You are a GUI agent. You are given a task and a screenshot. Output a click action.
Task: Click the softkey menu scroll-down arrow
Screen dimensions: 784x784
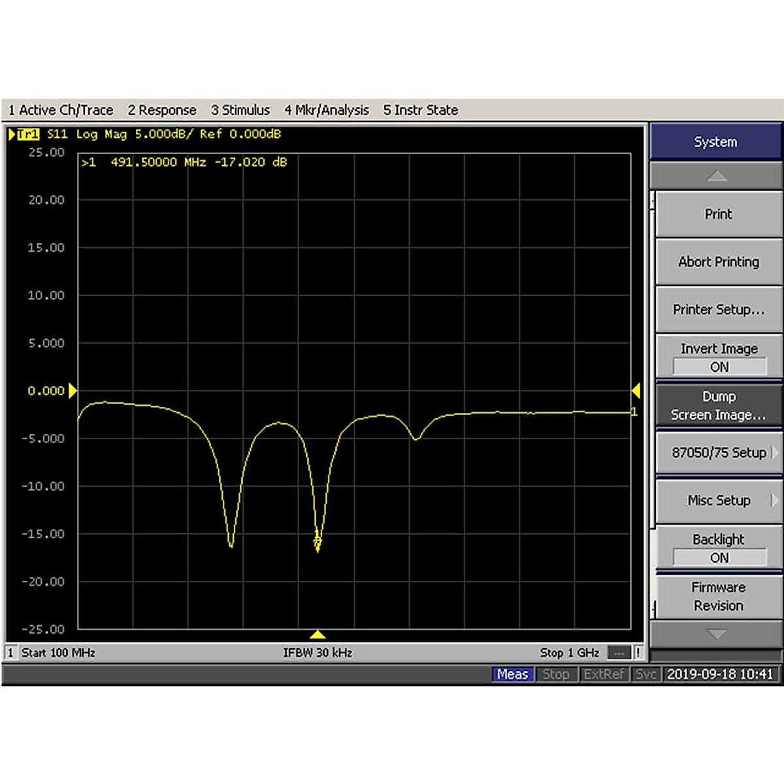716,634
